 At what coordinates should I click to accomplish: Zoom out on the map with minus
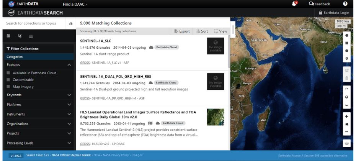click(346, 132)
